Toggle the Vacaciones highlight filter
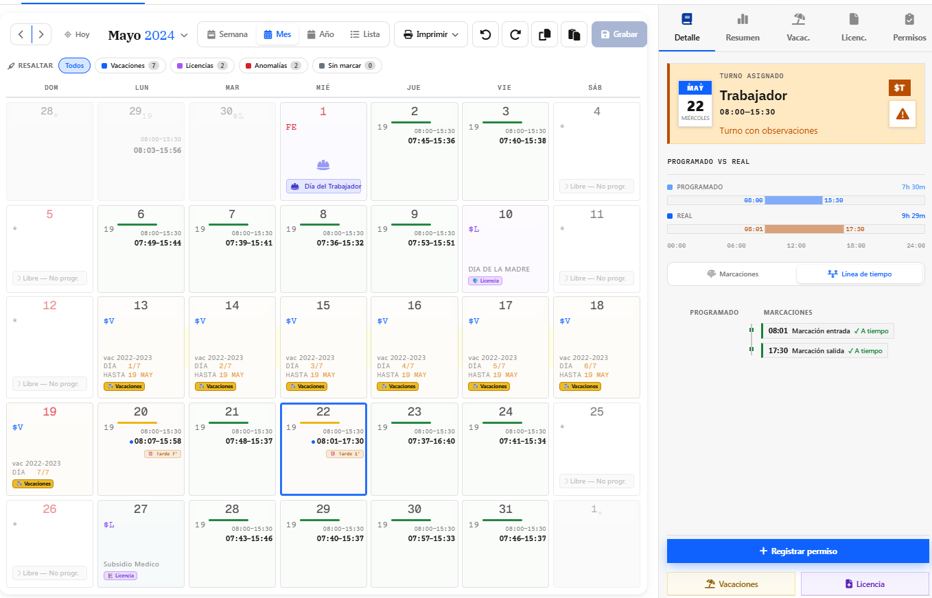Image resolution: width=932 pixels, height=598 pixels. [x=130, y=66]
